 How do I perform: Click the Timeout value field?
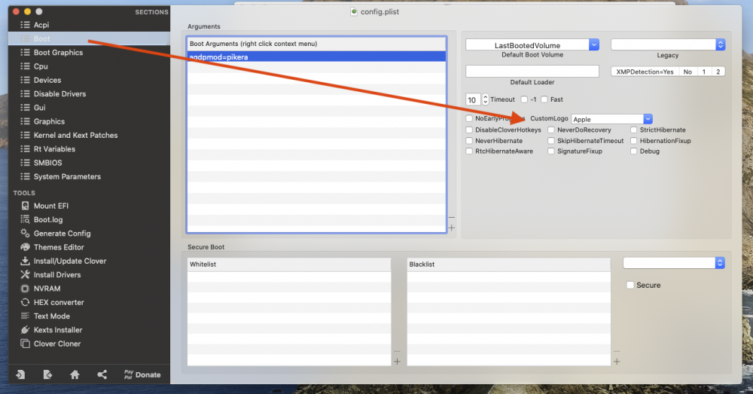[x=473, y=99]
